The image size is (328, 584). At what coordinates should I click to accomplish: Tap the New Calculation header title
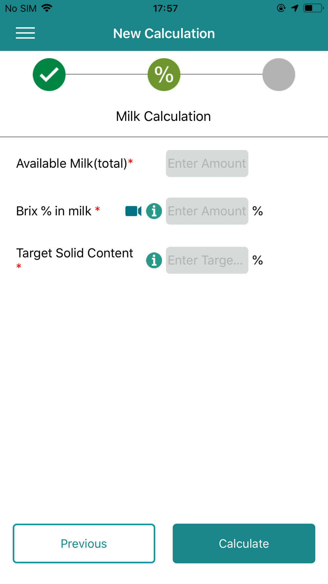tap(164, 34)
